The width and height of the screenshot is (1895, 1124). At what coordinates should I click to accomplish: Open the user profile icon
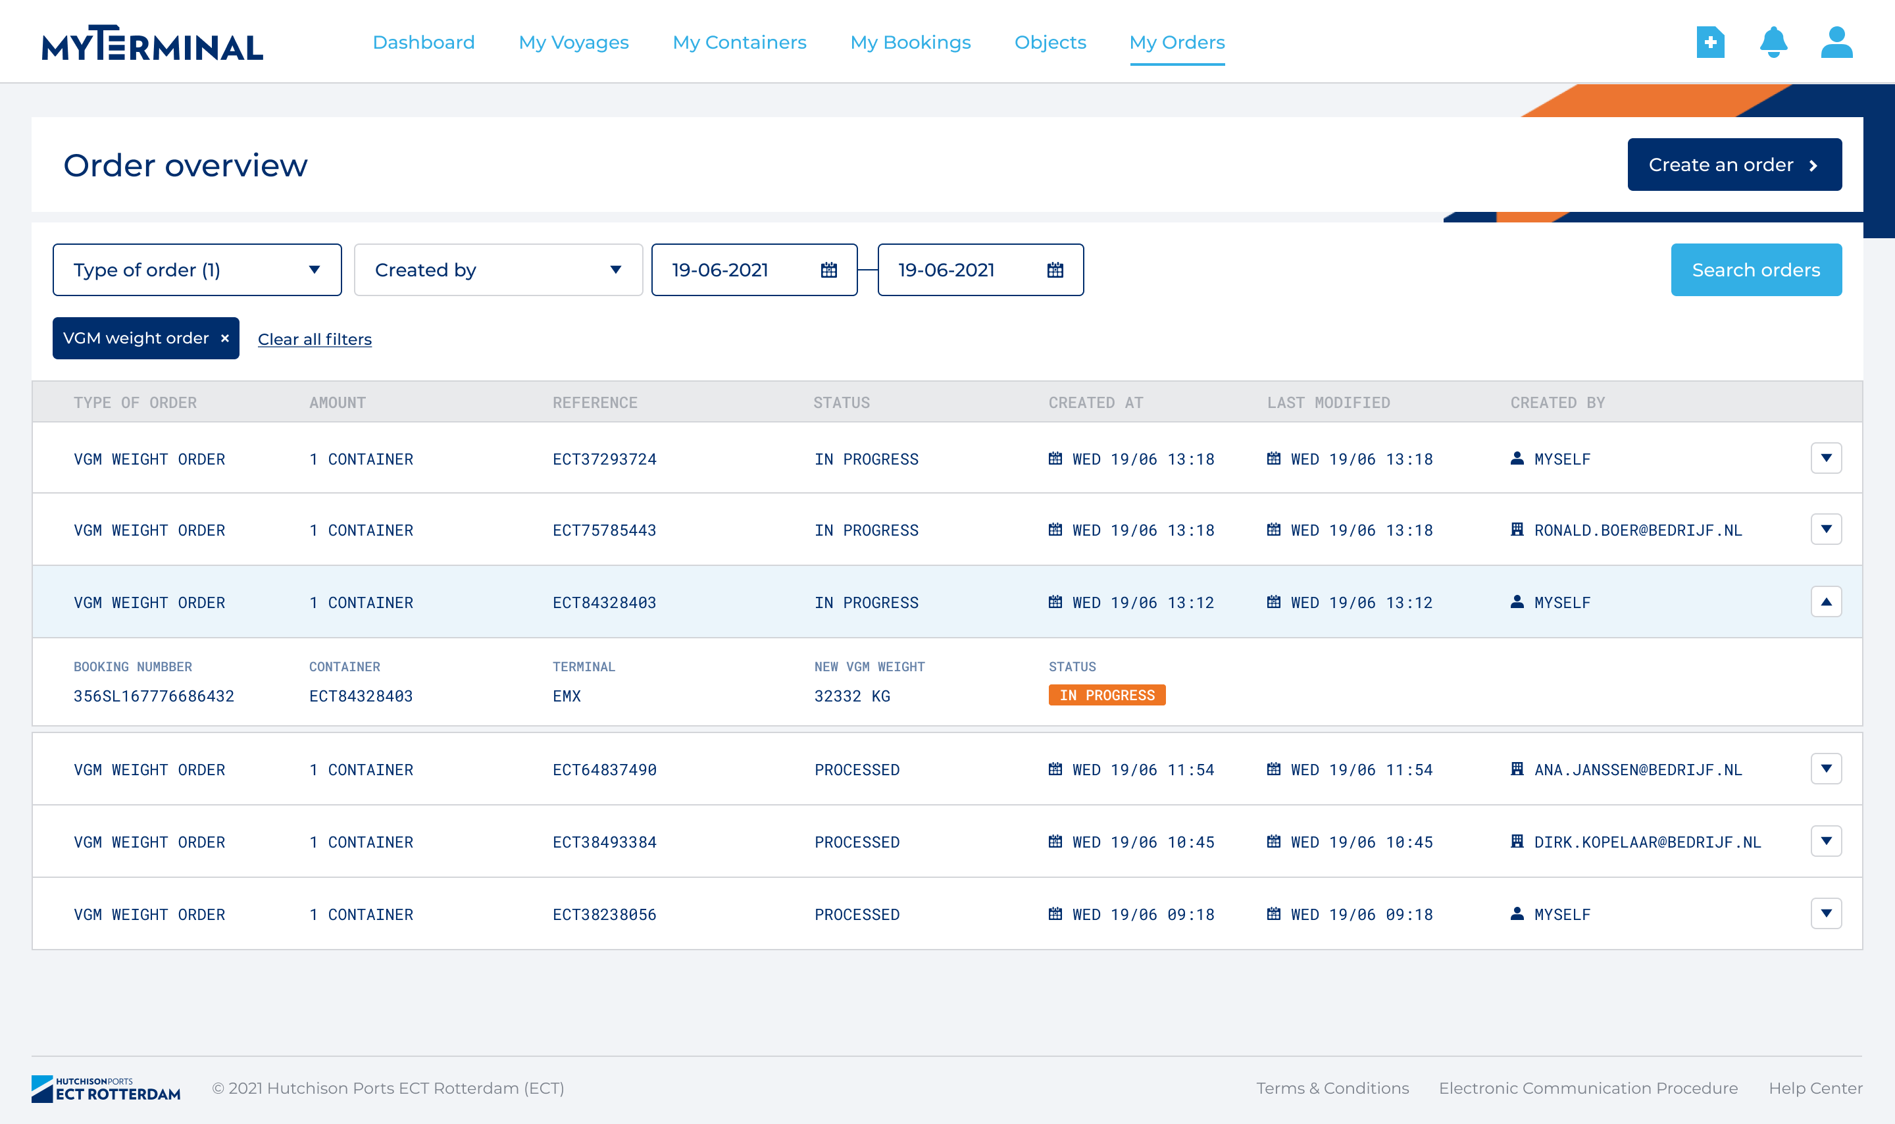(x=1836, y=42)
